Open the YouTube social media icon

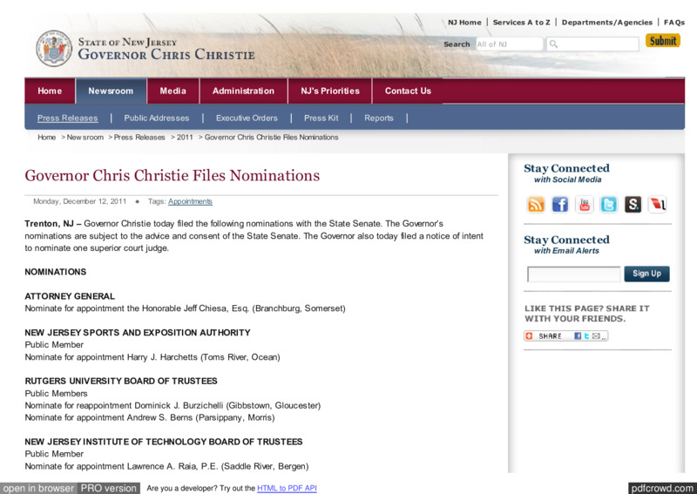[584, 205]
